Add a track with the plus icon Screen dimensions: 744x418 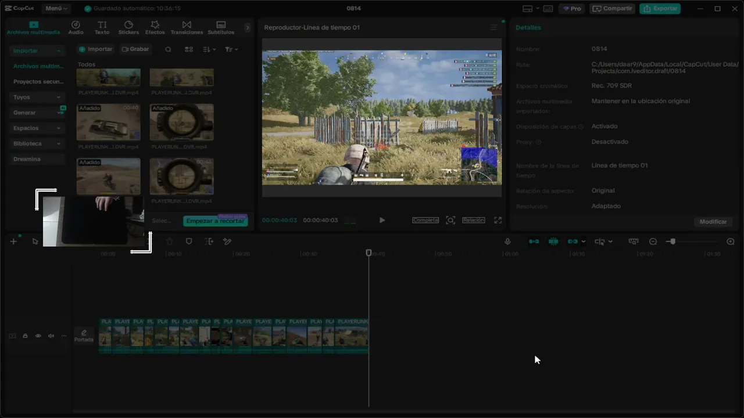click(x=13, y=242)
